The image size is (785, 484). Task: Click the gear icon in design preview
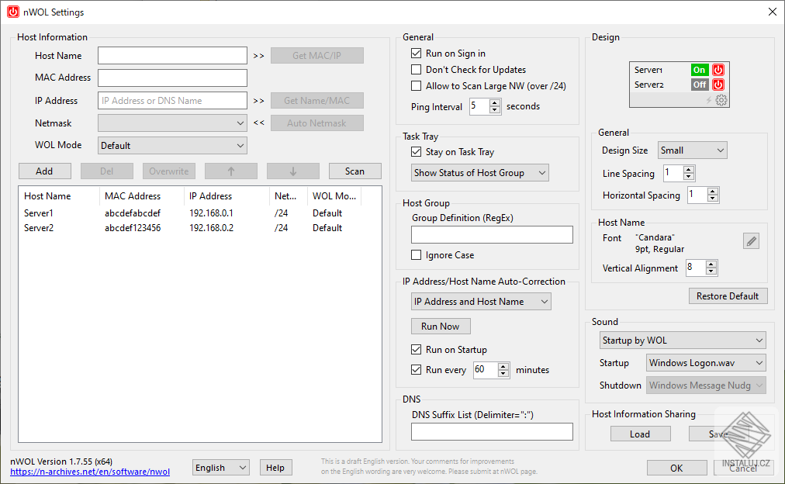click(721, 100)
